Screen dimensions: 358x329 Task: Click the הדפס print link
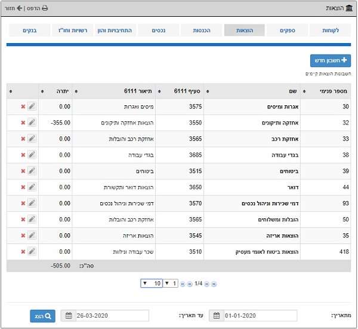38,8
